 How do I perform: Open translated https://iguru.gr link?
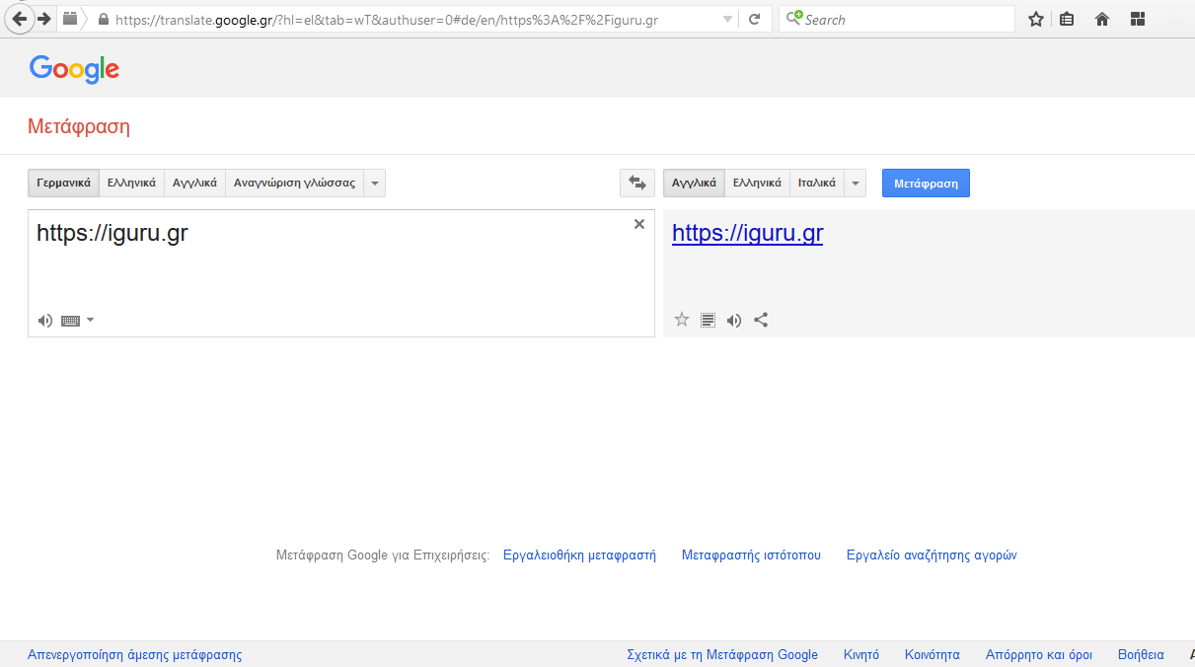(747, 233)
